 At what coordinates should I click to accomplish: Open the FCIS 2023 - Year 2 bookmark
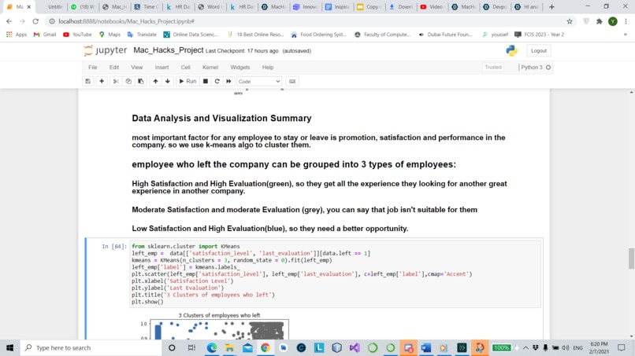(x=539, y=35)
